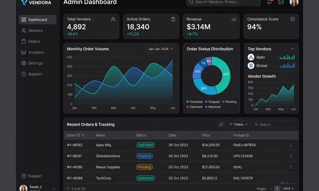Click the Shipped badge for GlobalSolutions
The width and height of the screenshot is (319, 191).
pyautogui.click(x=144, y=156)
